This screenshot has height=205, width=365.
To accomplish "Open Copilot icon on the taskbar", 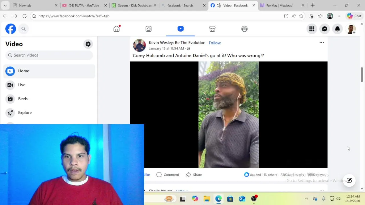I will 195,199.
